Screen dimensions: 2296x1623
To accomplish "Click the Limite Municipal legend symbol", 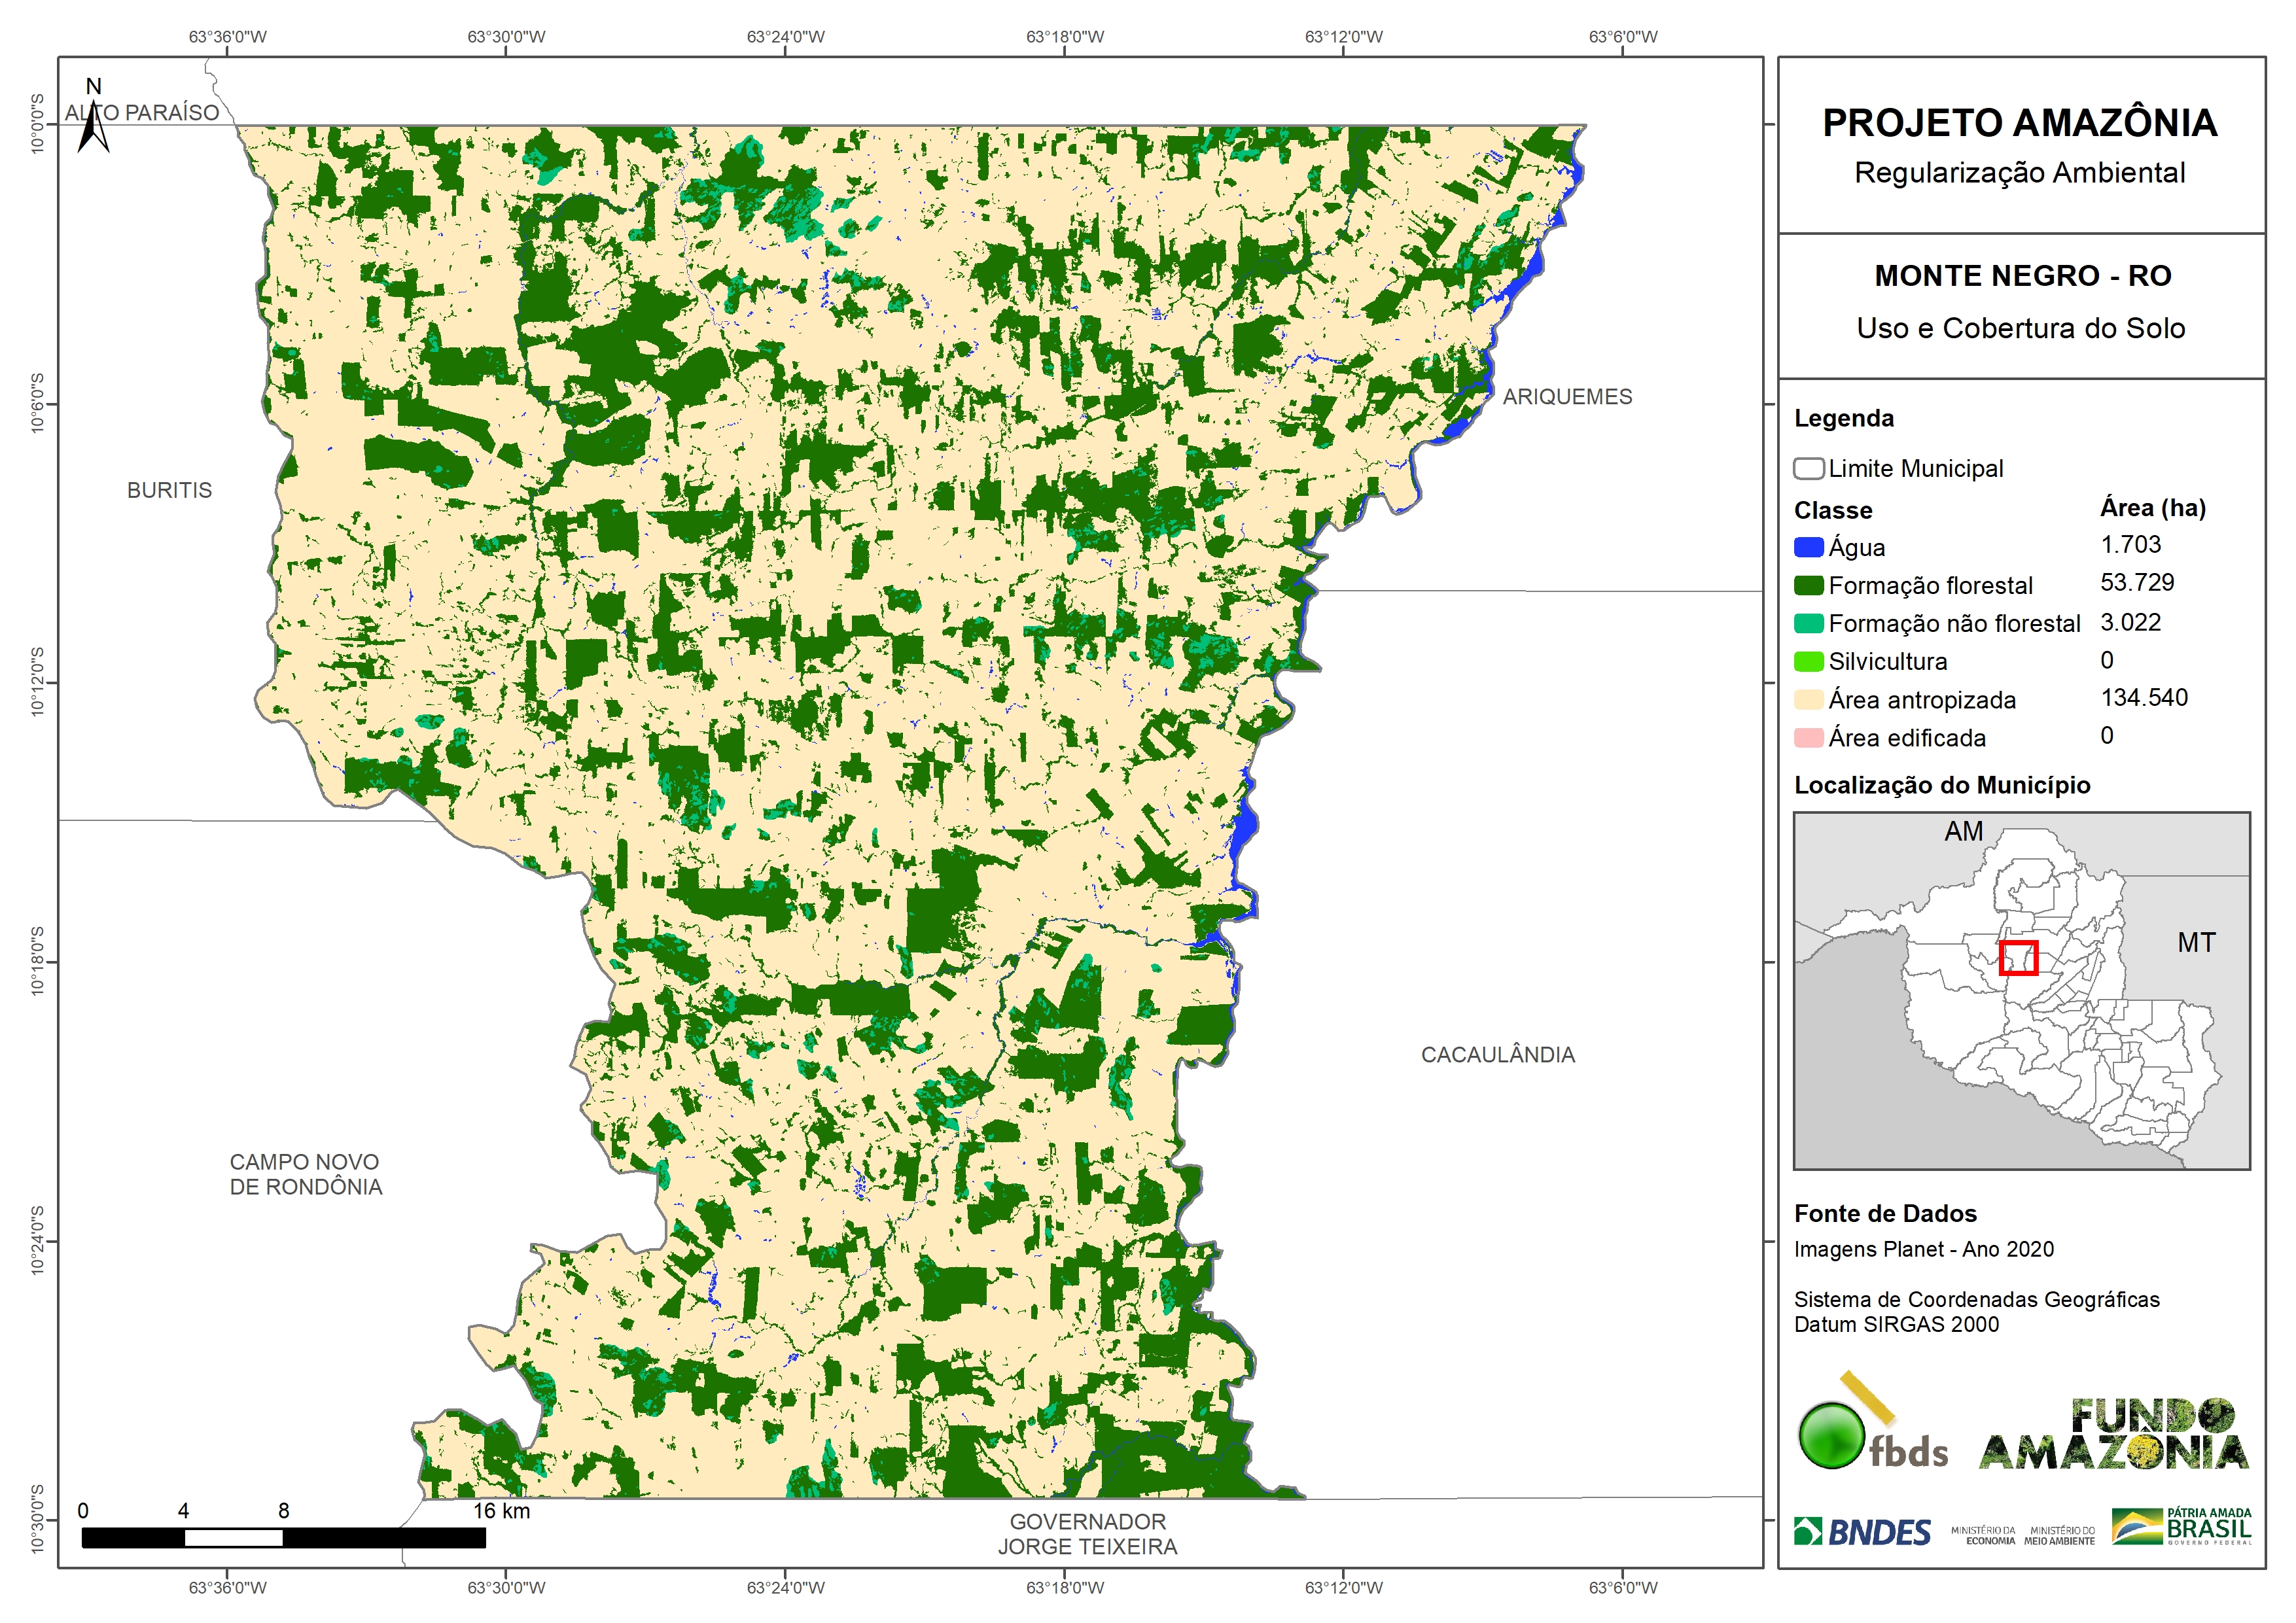I will coord(1808,469).
